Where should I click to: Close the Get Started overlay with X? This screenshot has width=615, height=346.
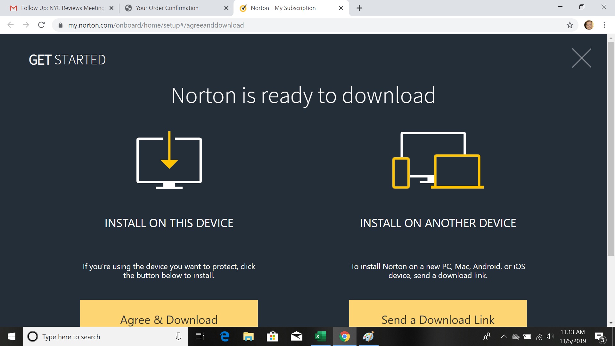(x=581, y=58)
